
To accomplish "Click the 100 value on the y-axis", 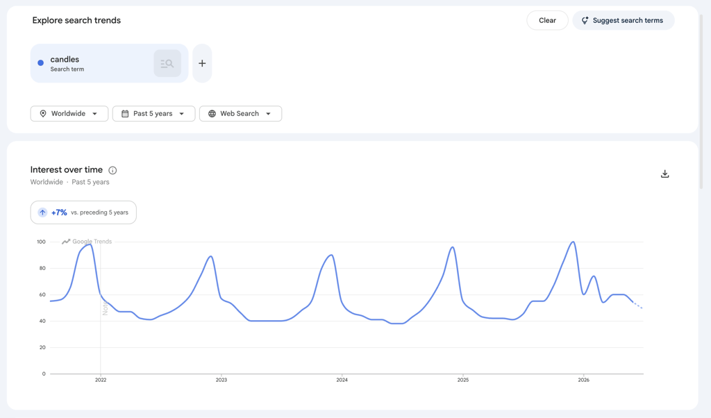I will click(x=41, y=242).
